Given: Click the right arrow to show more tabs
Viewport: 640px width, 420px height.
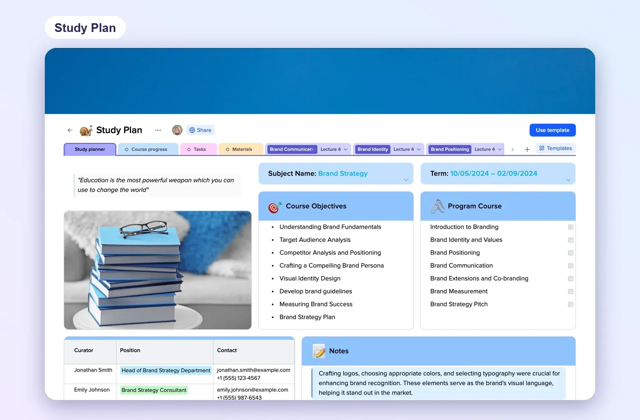Looking at the screenshot, I should pos(512,149).
